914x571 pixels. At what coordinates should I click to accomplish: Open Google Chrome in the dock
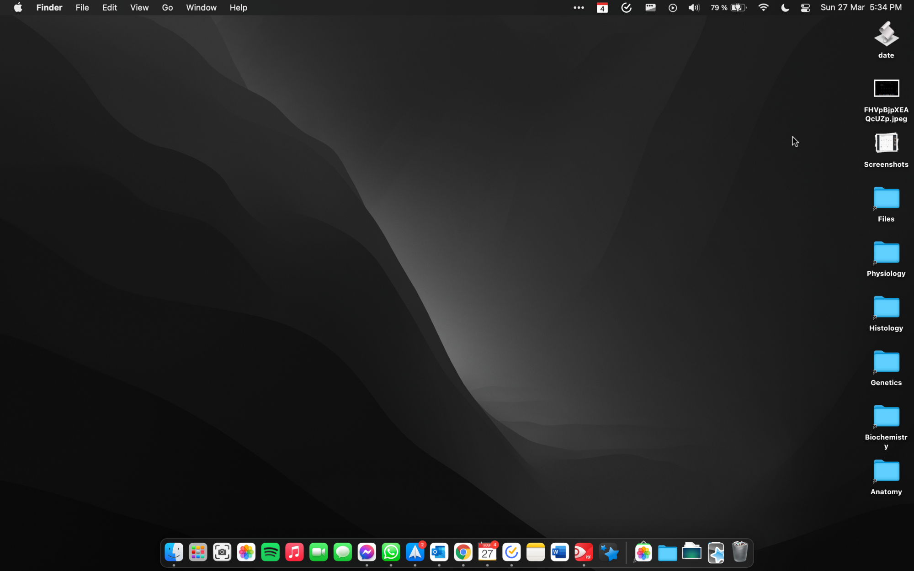coord(463,552)
